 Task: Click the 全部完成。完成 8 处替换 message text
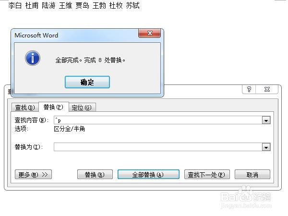pos(90,60)
